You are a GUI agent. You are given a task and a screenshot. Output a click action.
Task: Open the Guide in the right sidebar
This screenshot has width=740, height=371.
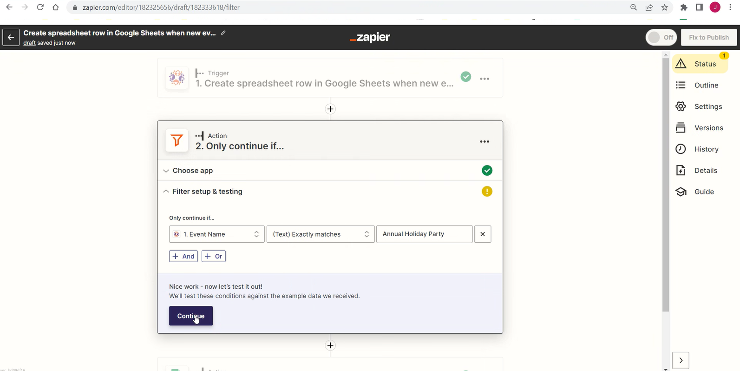click(694, 192)
